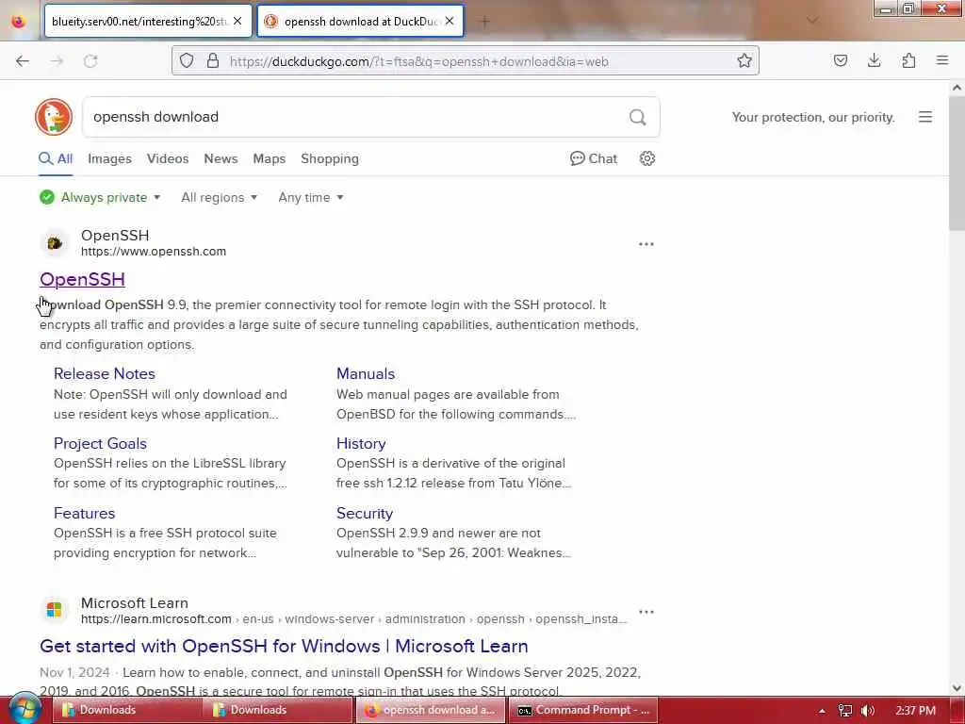Click the scrollbar up arrow
965x724 pixels.
pos(957,88)
